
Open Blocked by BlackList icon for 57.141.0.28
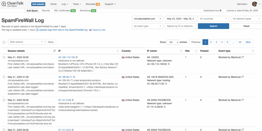(x=243, y=100)
